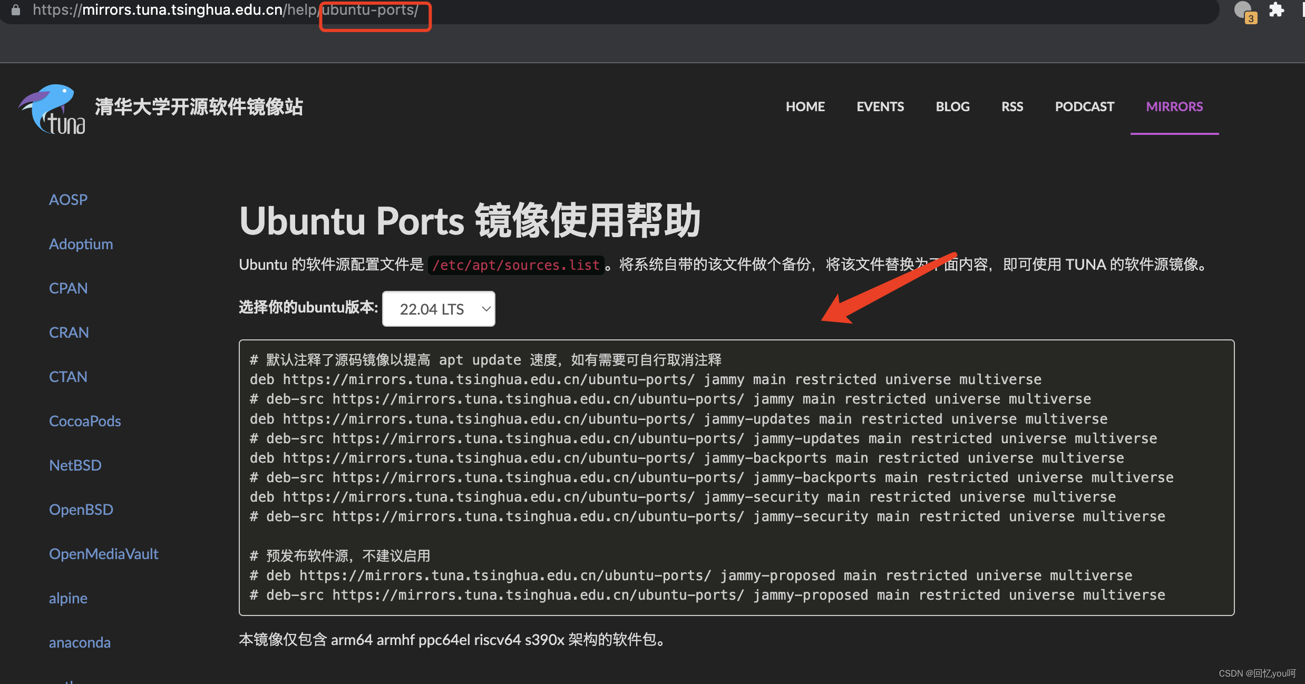This screenshot has width=1305, height=684.
Task: Open the CTAN sidebar link
Action: click(x=68, y=377)
